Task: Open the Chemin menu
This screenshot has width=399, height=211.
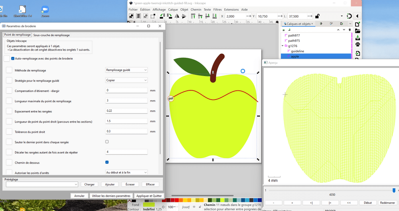Action: [196, 10]
